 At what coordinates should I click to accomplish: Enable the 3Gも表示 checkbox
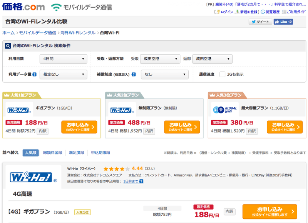[222, 74]
